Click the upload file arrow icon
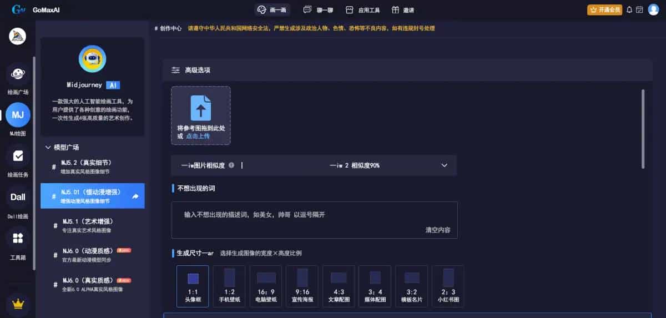 (x=200, y=108)
